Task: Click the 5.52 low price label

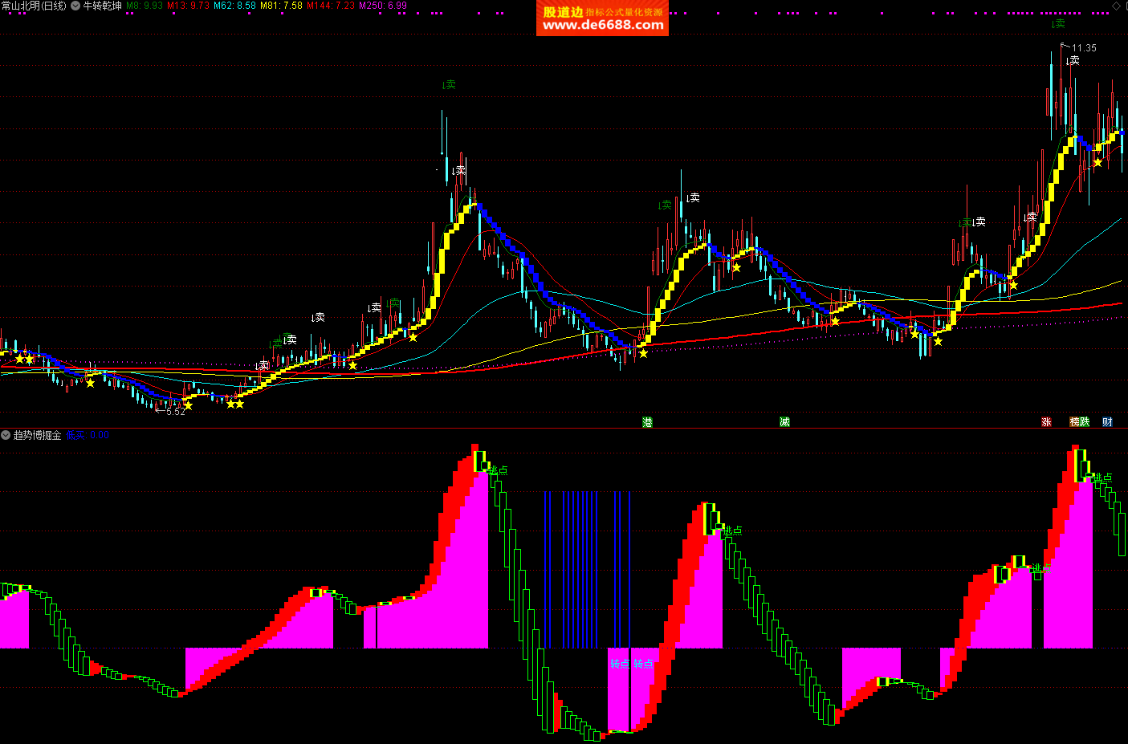Action: [x=175, y=412]
